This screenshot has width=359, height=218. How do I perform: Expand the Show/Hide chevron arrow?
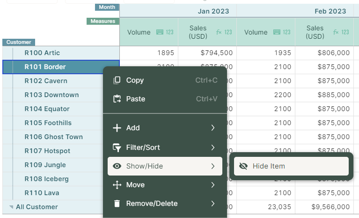[212, 166]
